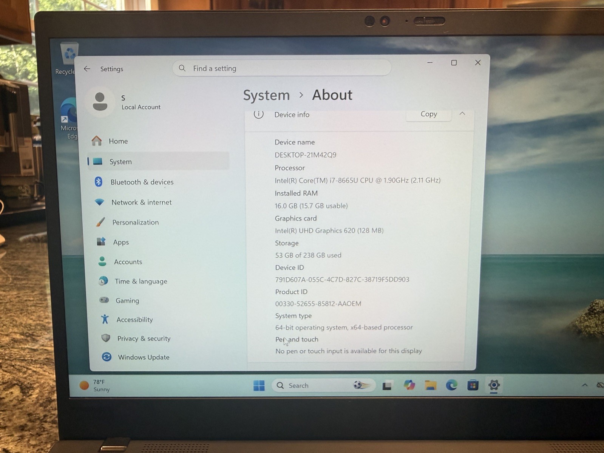The width and height of the screenshot is (604, 453).
Task: Open Privacy & security settings
Action: [144, 339]
